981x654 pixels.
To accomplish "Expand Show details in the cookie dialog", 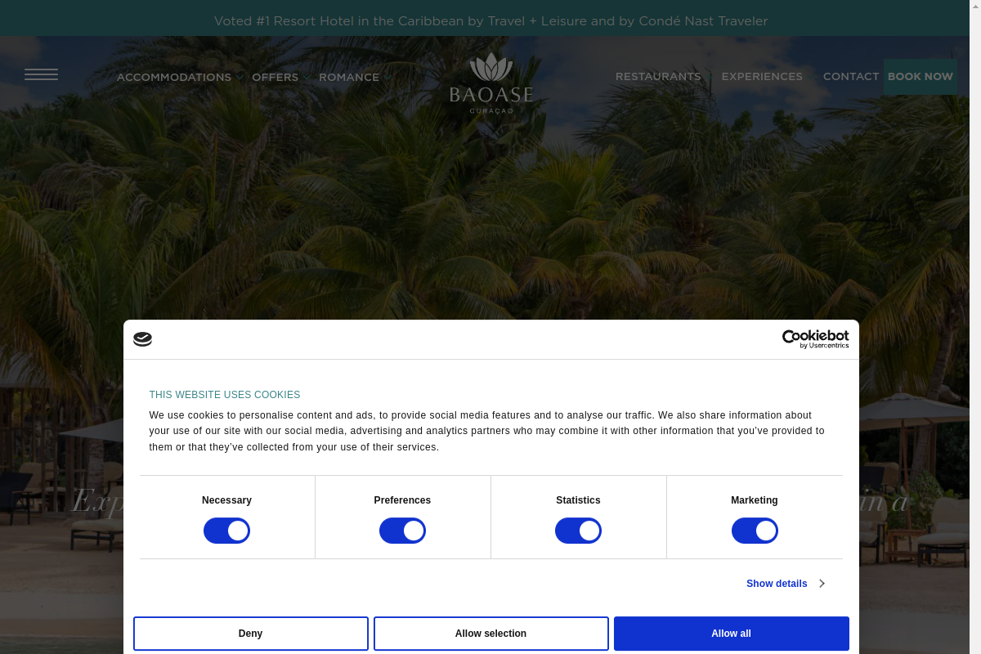I will coord(786,584).
